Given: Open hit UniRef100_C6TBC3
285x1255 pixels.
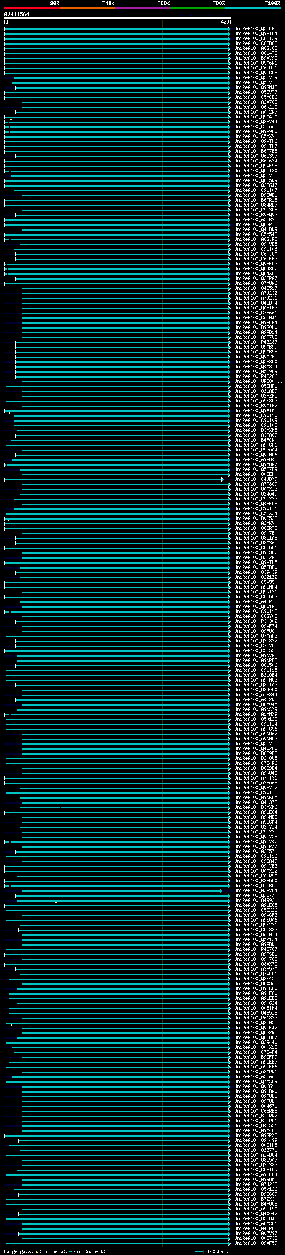Looking at the screenshot, I should pyautogui.click(x=256, y=43).
